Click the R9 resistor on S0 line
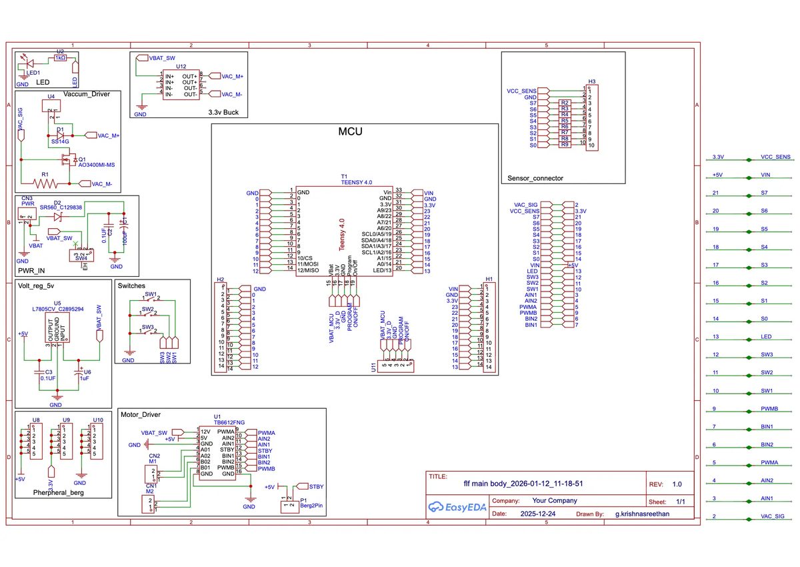800x567 pixels. [564, 145]
